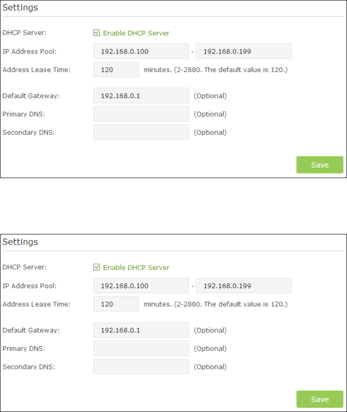Viewport: 347px width, 412px height.
Task: Click Enable DHCP Server label text in top panel
Action: click(x=136, y=33)
